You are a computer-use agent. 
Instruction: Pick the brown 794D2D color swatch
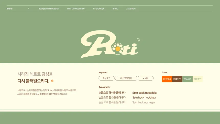point(177,79)
